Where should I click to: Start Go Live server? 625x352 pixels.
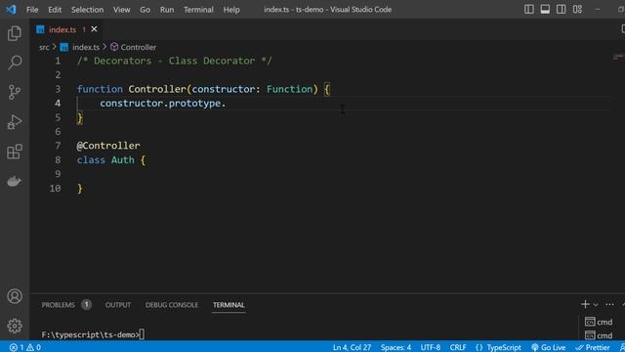click(x=549, y=347)
